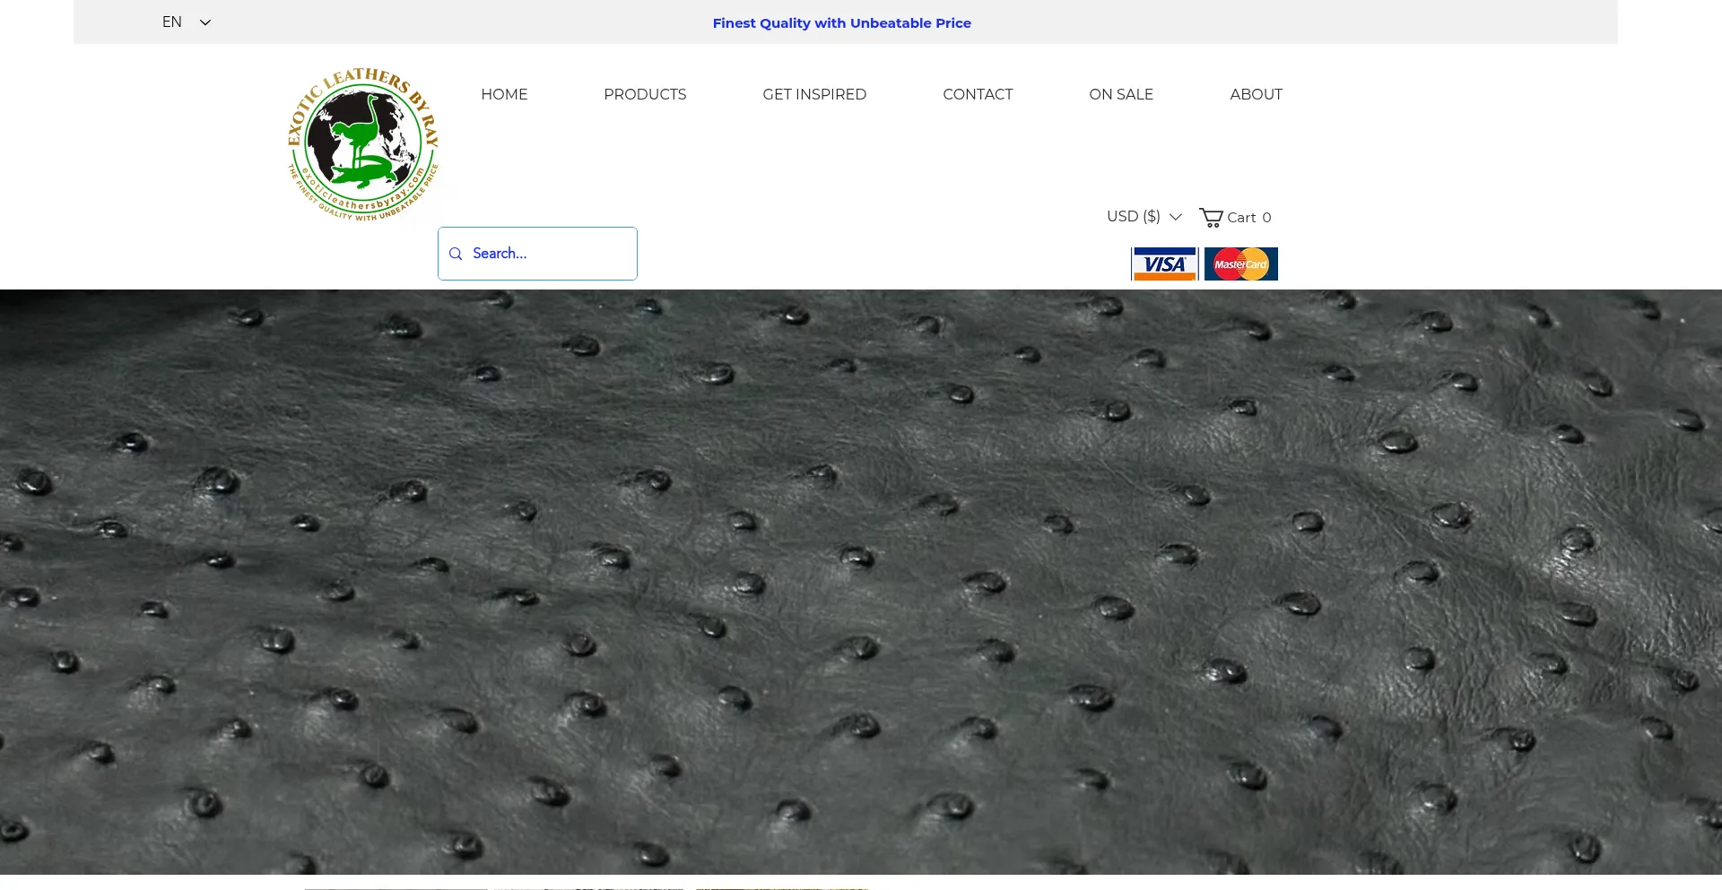Navigate to GET INSPIRED
Viewport: 1722px width, 890px height.
pos(814,94)
